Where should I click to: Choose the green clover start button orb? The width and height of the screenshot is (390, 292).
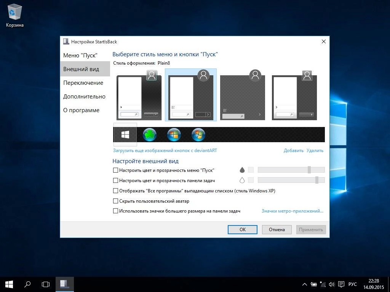click(150, 135)
